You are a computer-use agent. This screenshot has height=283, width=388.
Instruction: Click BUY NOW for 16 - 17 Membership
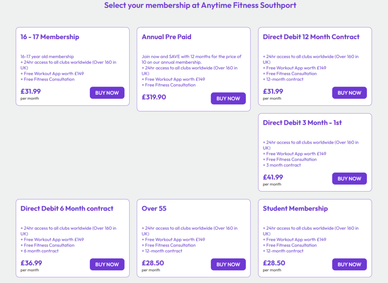pyautogui.click(x=107, y=93)
